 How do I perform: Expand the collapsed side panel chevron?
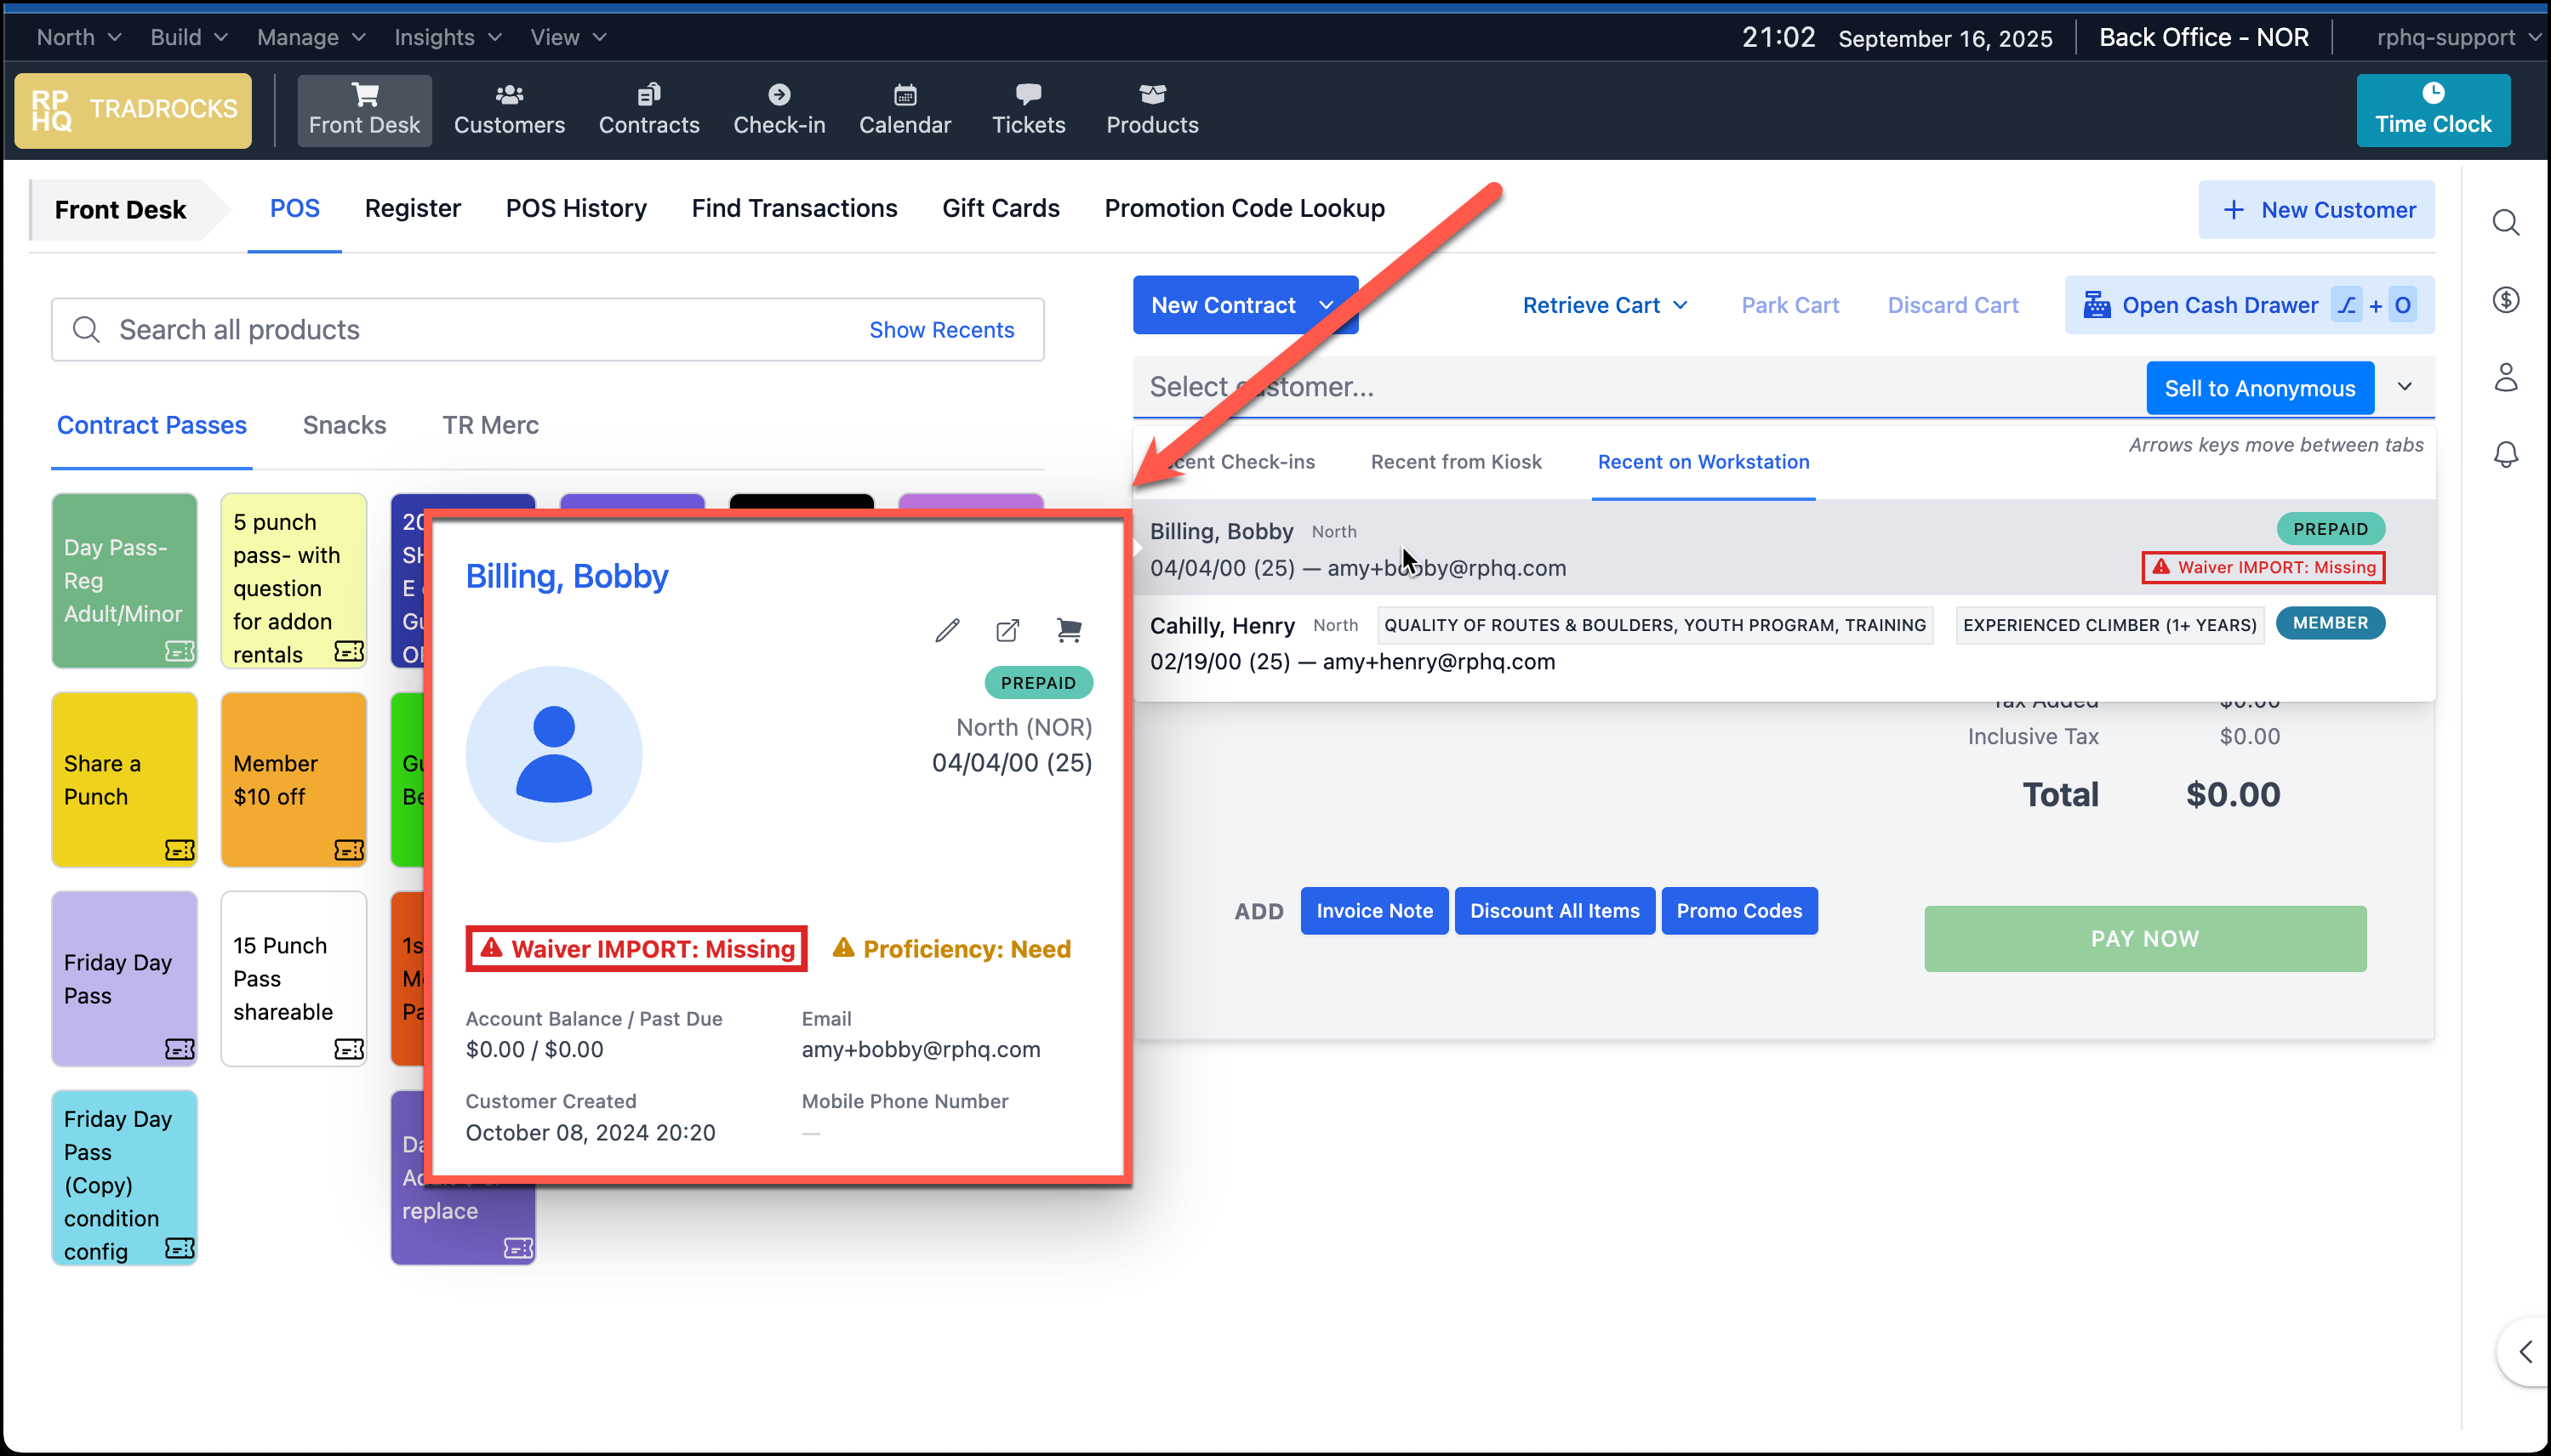pyautogui.click(x=2525, y=1351)
